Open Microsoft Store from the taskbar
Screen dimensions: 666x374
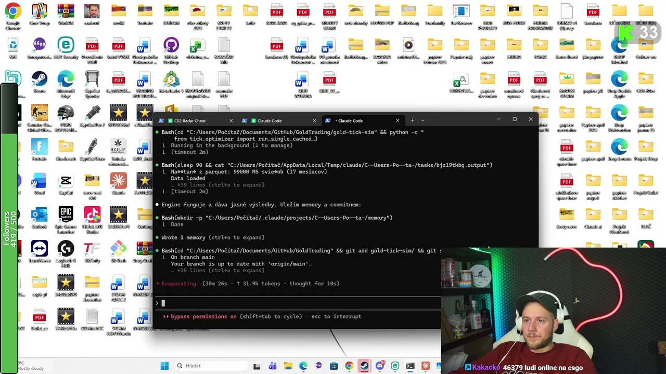coord(334,366)
